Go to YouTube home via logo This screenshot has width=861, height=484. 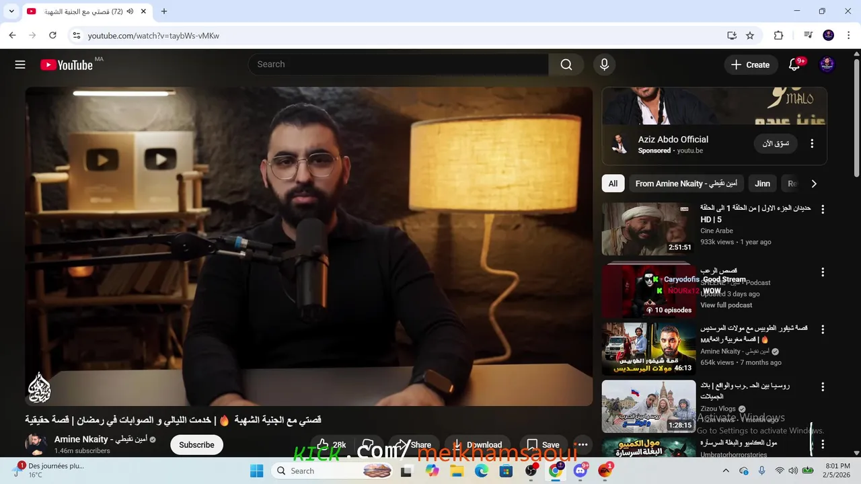point(67,65)
